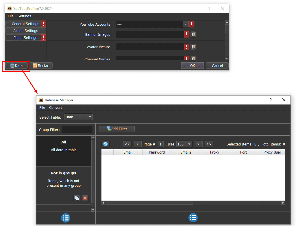Open File menu in YouTubeProfiler
Viewport: 298px width, 226px height.
click(11, 16)
